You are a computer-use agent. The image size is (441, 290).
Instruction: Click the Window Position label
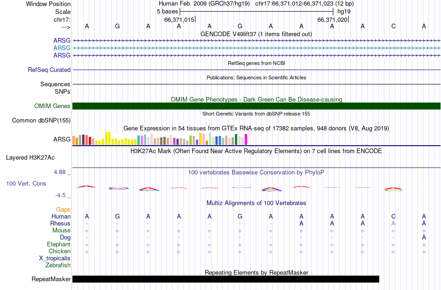click(x=48, y=4)
